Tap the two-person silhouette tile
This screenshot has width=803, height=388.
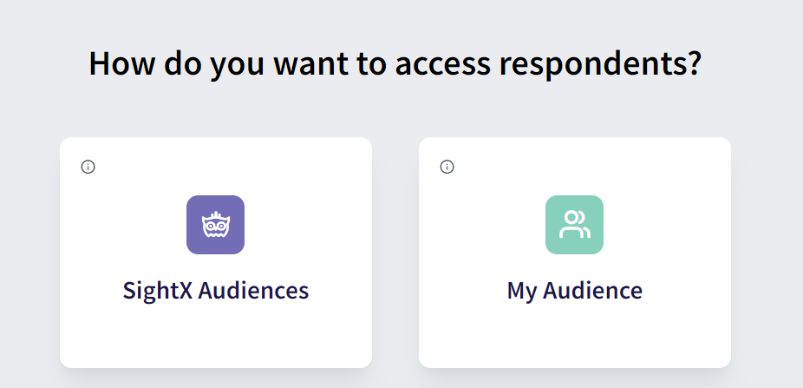pyautogui.click(x=575, y=225)
